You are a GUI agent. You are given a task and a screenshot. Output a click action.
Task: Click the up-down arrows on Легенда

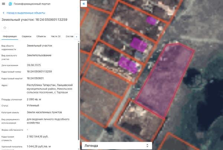point(147,146)
